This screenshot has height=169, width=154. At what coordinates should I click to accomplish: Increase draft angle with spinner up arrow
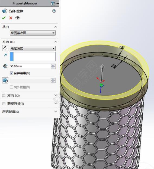point(53,79)
